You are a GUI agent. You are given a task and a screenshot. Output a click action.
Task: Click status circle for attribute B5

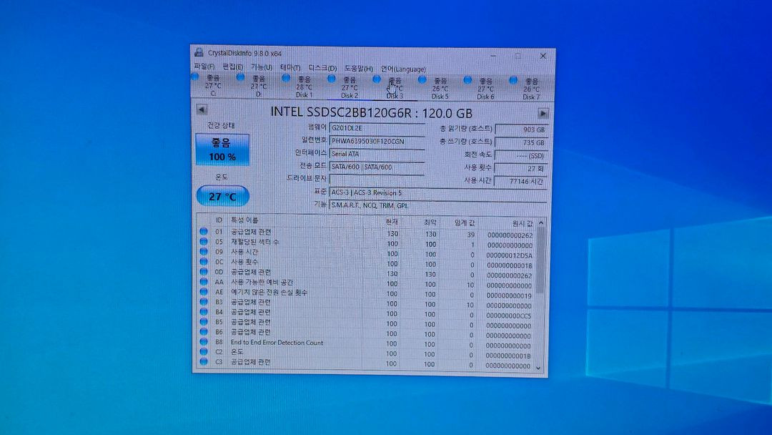(x=203, y=321)
